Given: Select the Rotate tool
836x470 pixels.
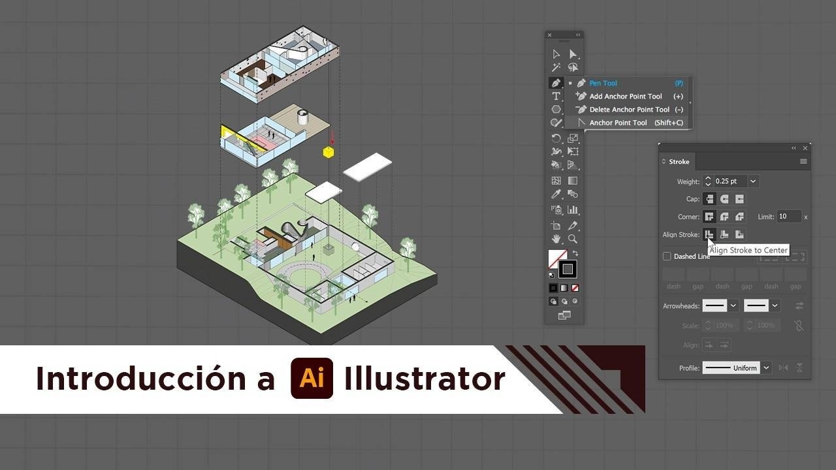Looking at the screenshot, I should pyautogui.click(x=556, y=138).
